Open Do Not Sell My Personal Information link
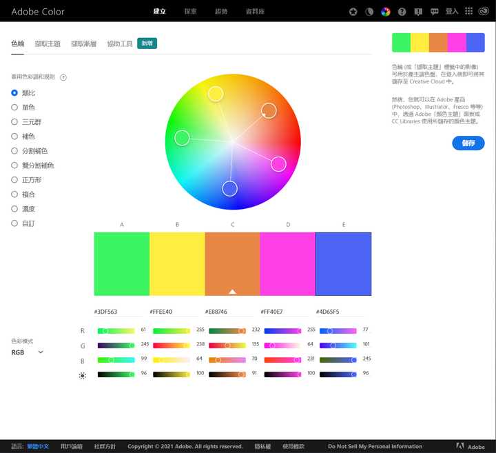 point(375,446)
